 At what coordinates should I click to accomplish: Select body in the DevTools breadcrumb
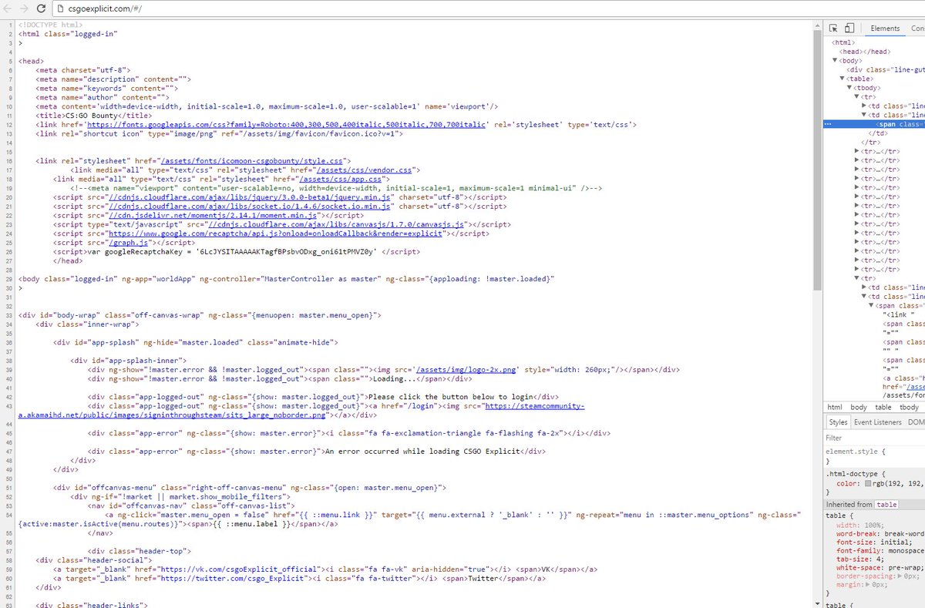(858, 407)
